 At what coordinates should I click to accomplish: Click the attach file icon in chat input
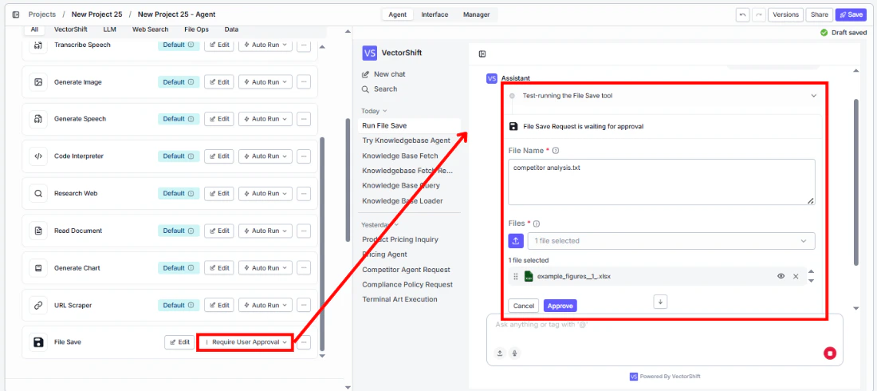click(500, 353)
